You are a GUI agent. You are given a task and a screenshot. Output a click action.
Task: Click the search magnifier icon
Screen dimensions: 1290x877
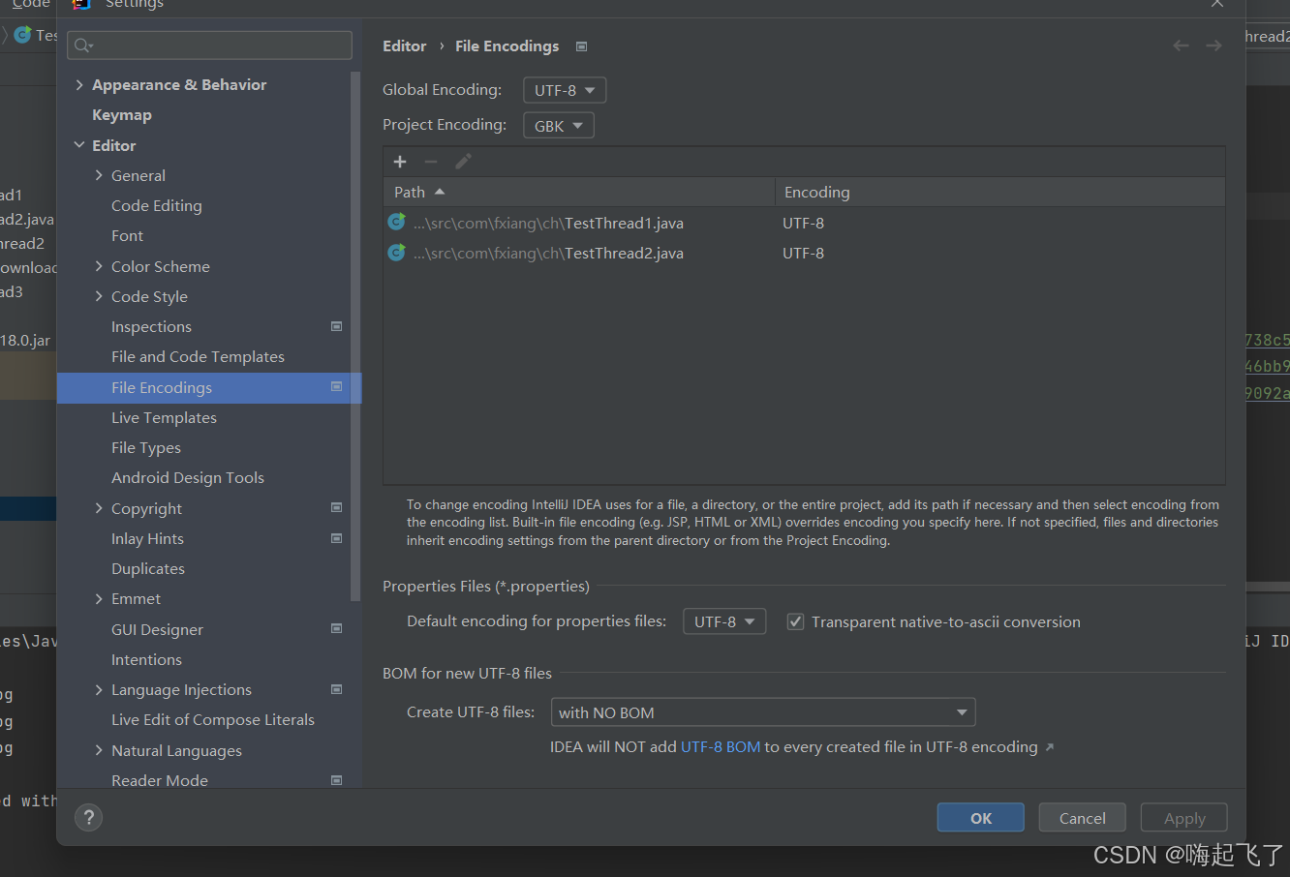83,45
